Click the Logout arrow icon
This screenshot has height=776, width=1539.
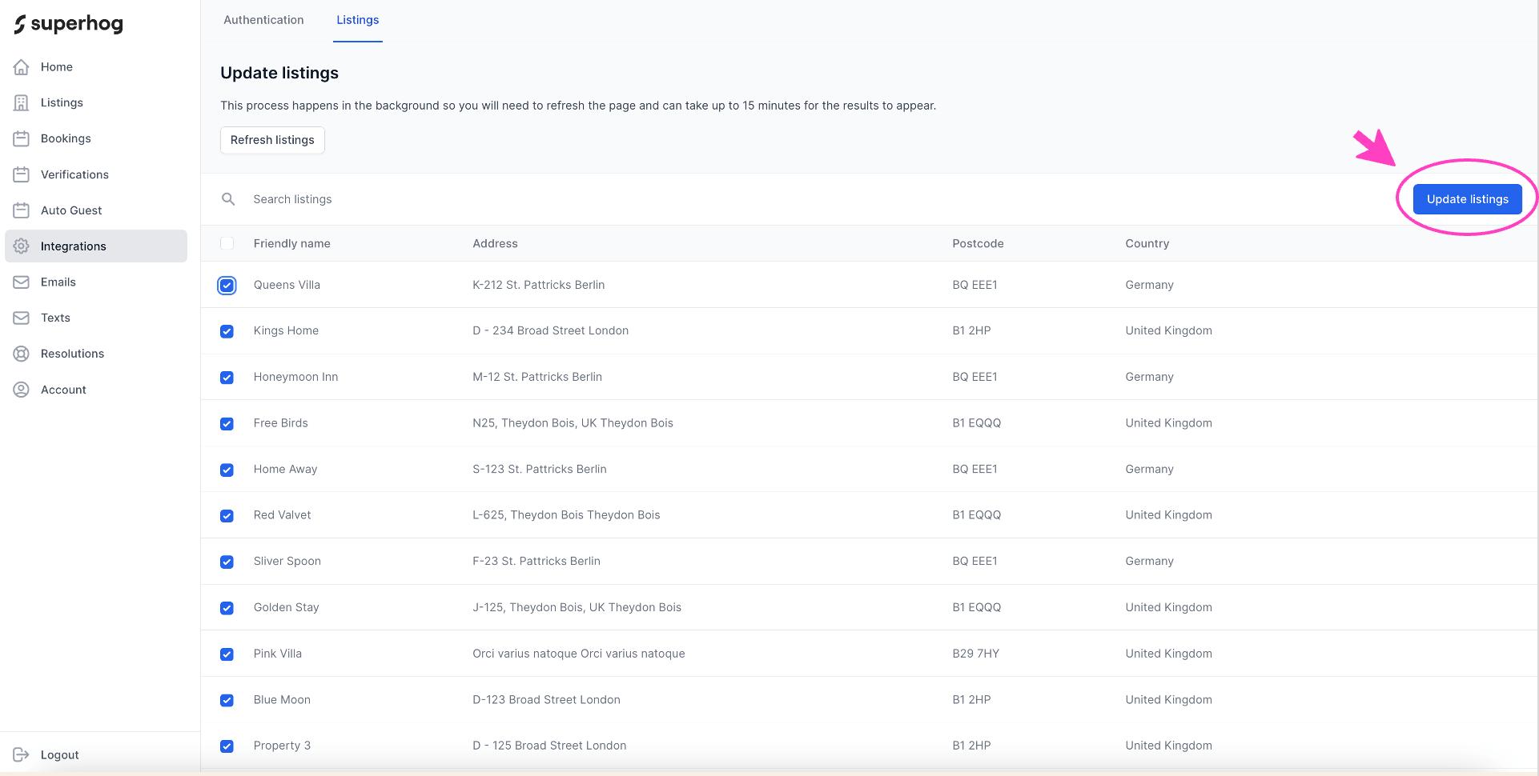click(22, 754)
